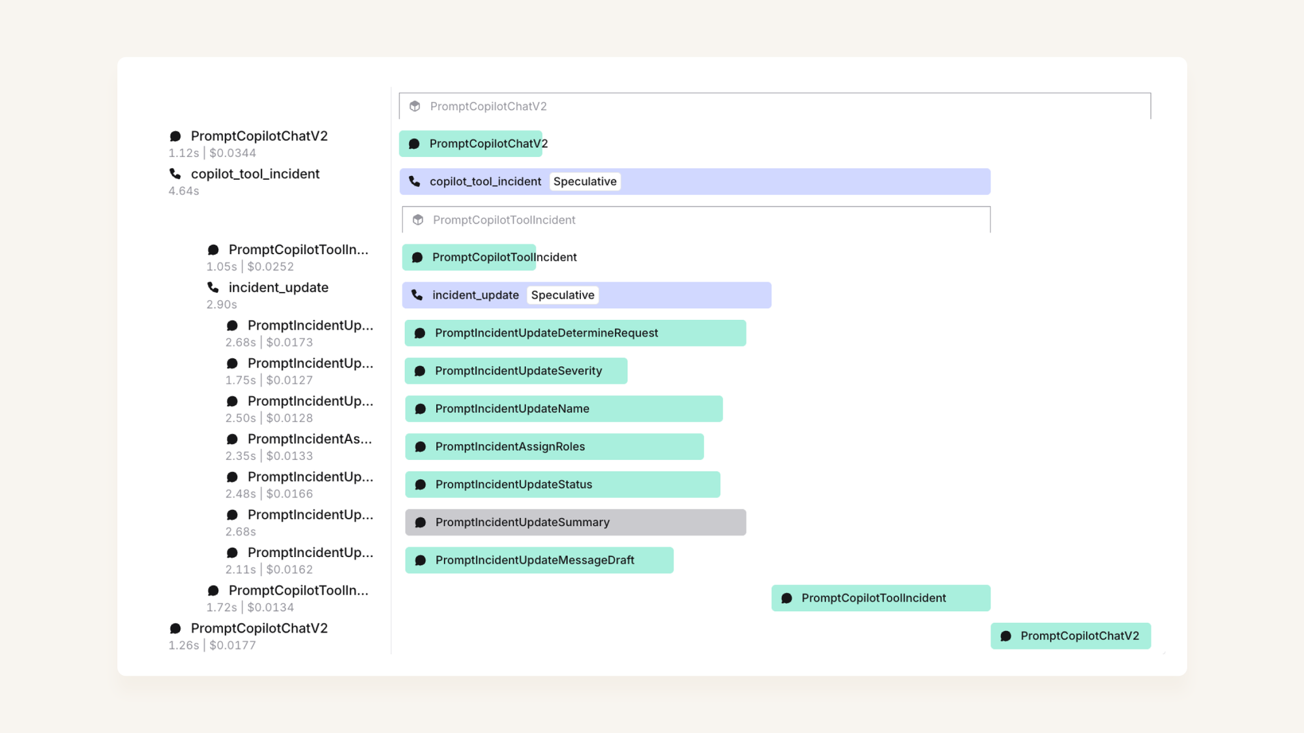Select PromptIncidentAs... entry costing $0.0133
This screenshot has width=1304, height=733.
point(309,440)
